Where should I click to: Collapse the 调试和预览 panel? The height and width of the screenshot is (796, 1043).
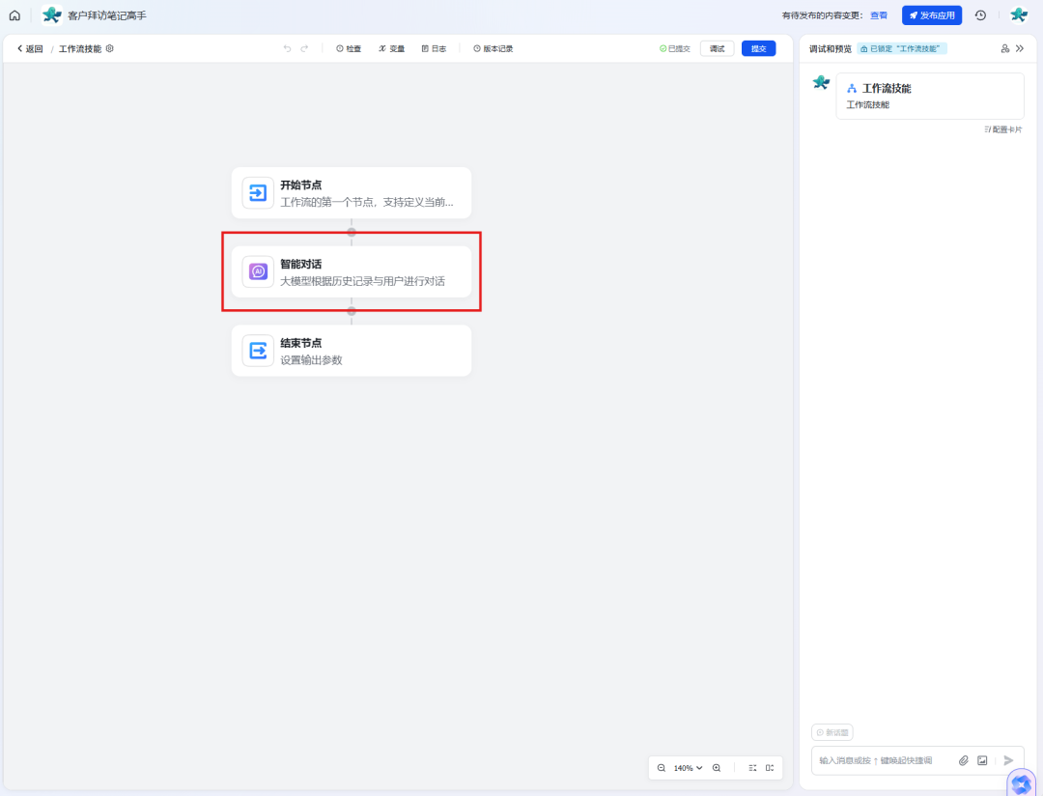click(x=1020, y=48)
